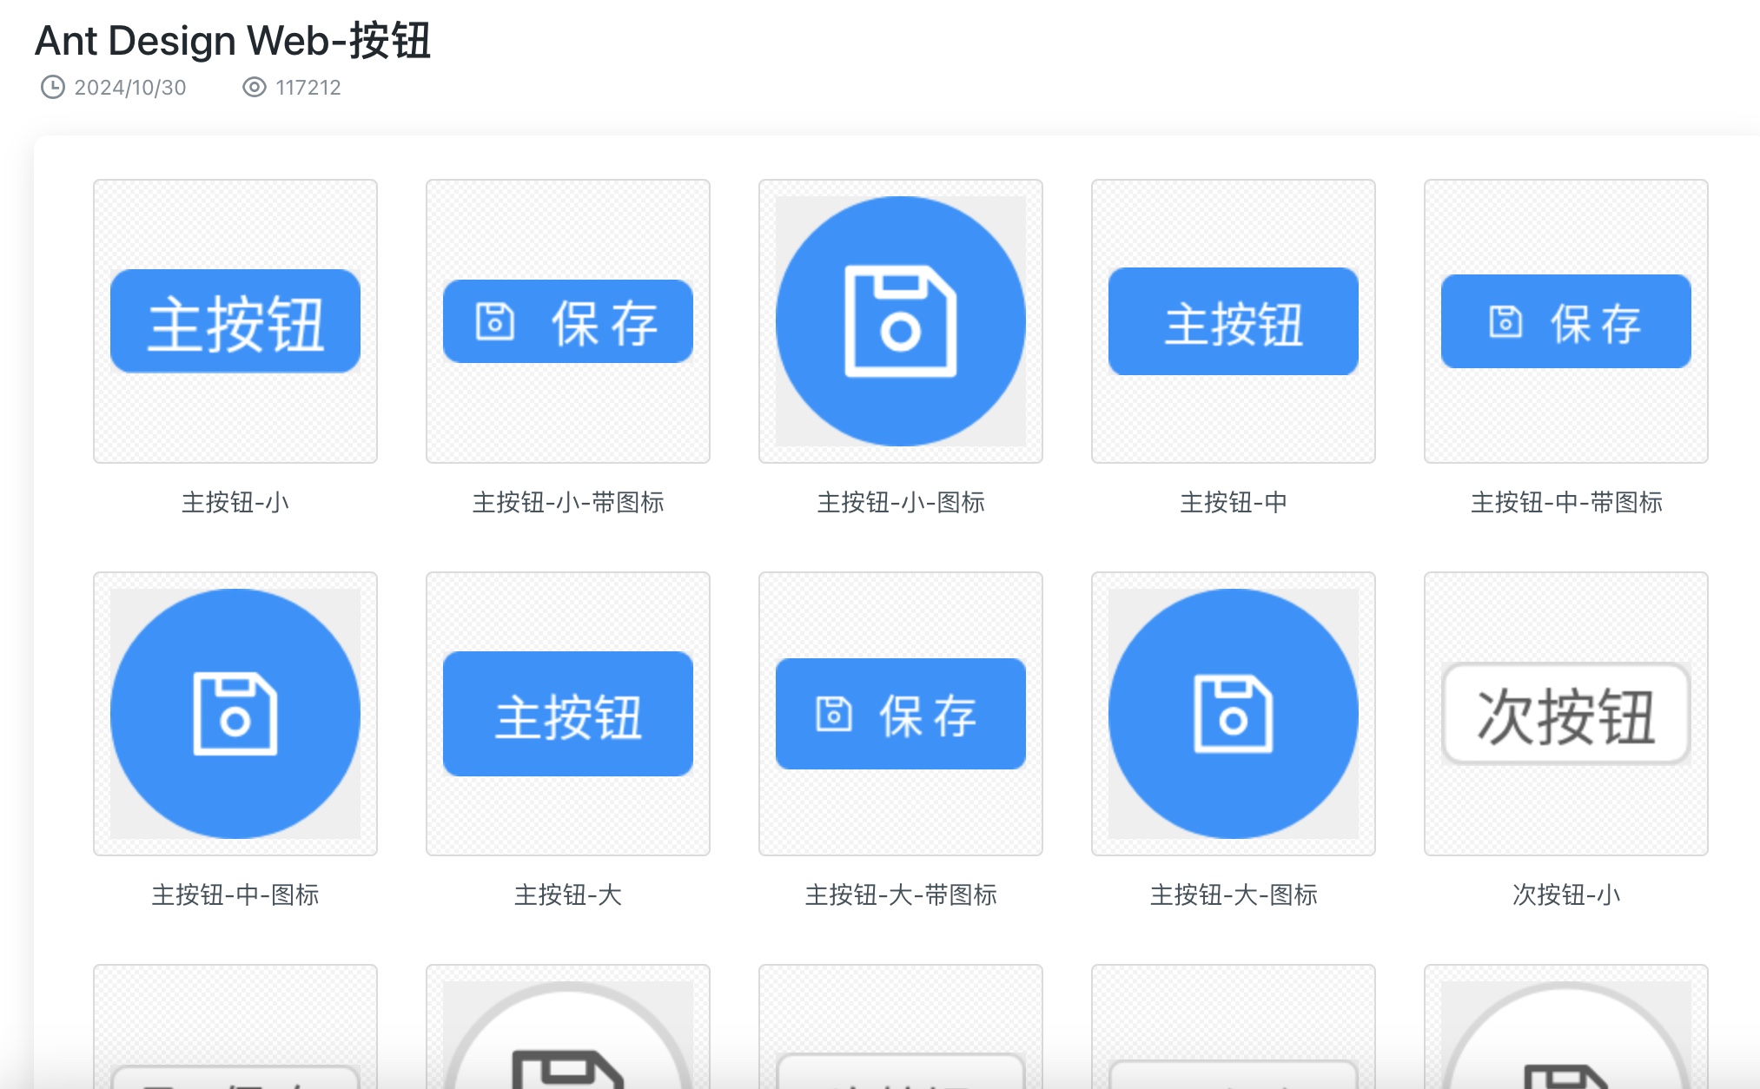
Task: Click the clock icon beside the date
Action: (53, 87)
